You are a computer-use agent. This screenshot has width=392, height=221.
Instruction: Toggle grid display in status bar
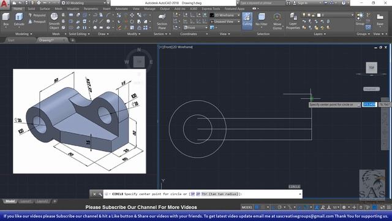(x=257, y=207)
